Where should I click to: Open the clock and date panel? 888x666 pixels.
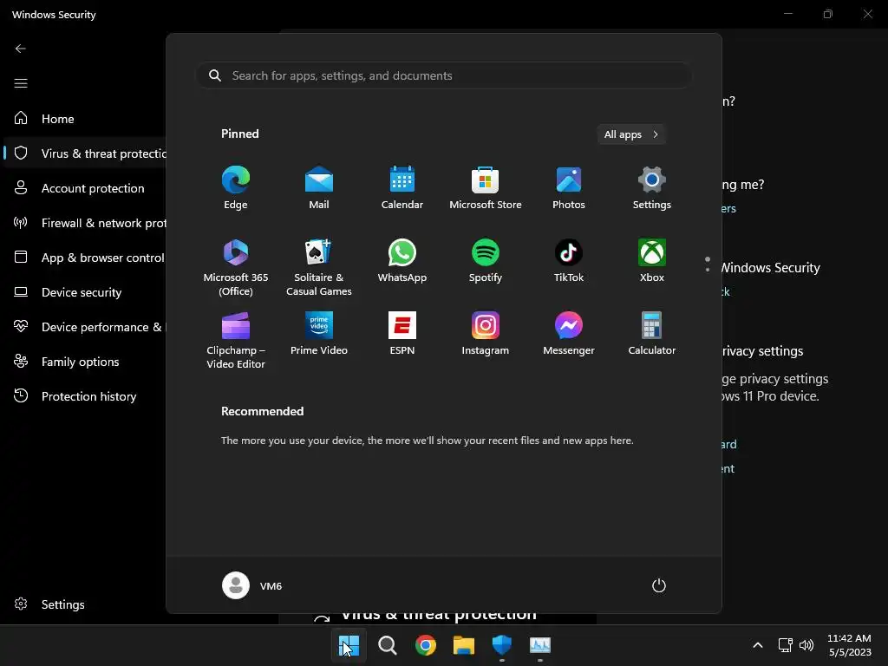coord(850,645)
